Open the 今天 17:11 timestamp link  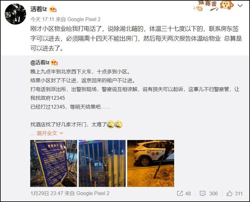click(x=42, y=19)
